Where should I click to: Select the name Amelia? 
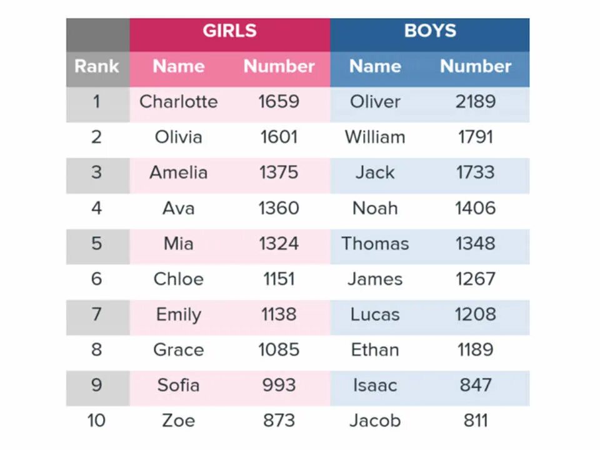click(179, 172)
